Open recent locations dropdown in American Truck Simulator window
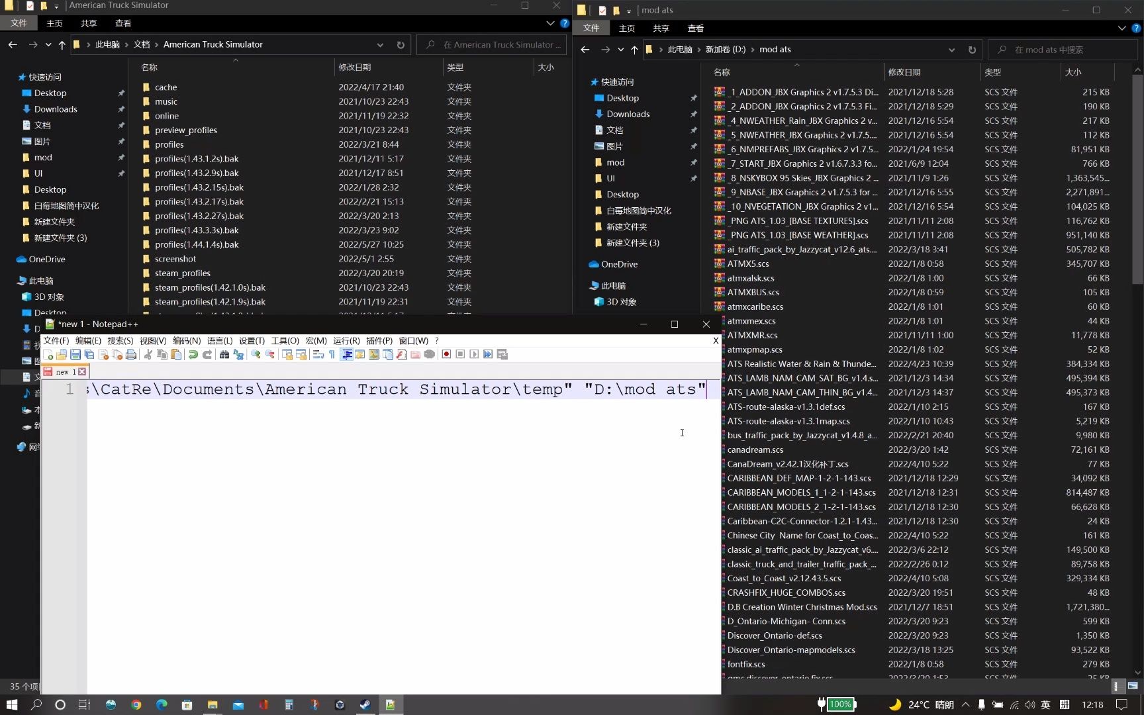 48,45
